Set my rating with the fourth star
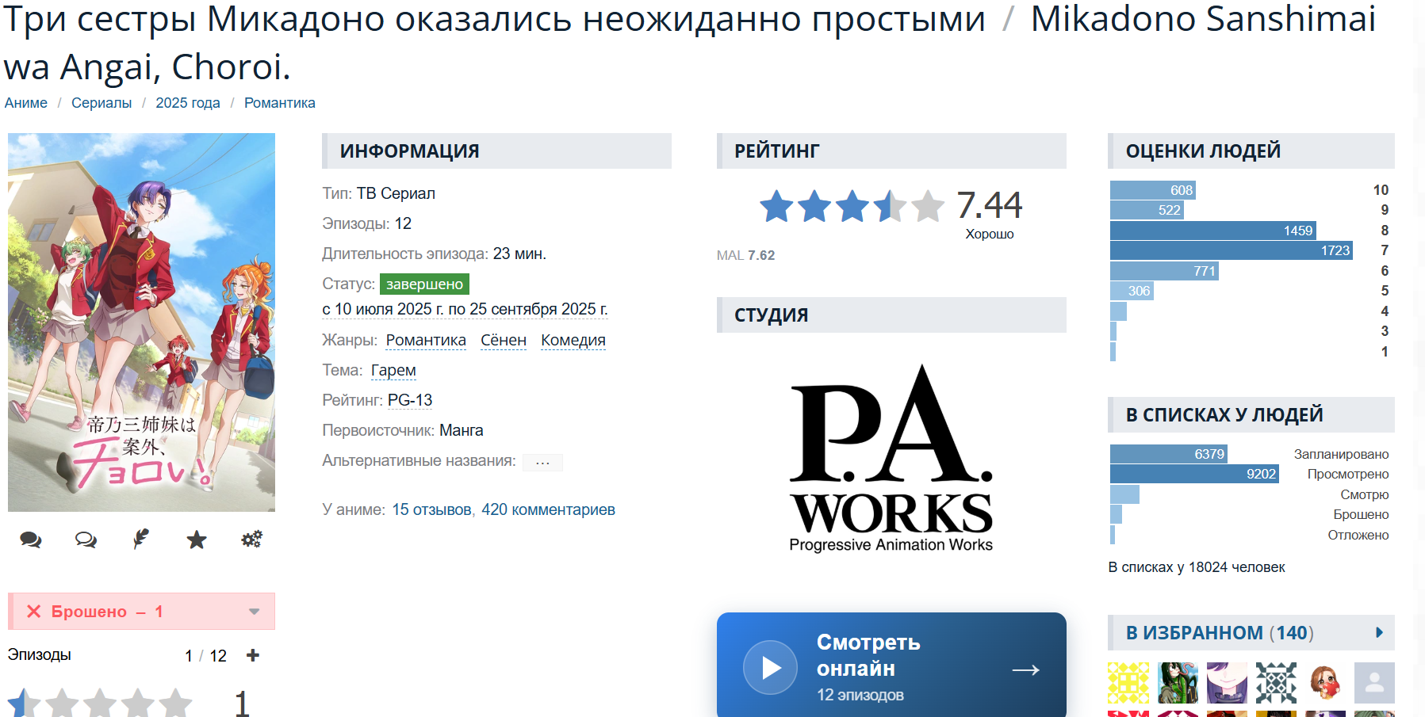The image size is (1425, 717). (138, 704)
